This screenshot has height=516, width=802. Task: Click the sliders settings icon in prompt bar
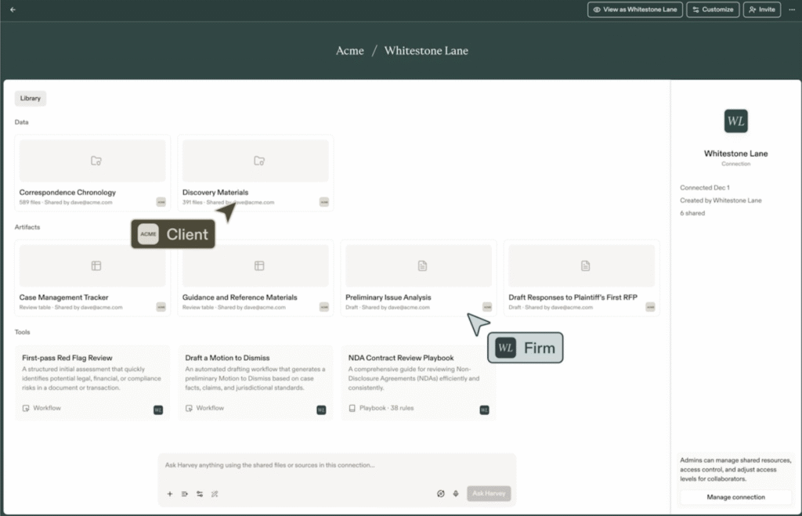click(200, 494)
